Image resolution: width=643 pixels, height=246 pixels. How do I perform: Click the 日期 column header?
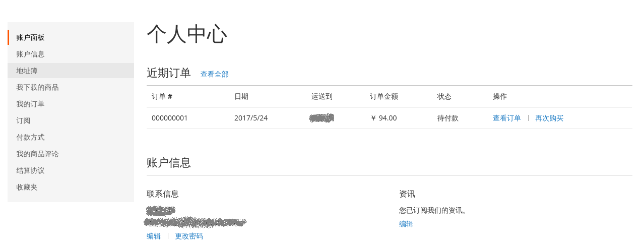tap(241, 96)
